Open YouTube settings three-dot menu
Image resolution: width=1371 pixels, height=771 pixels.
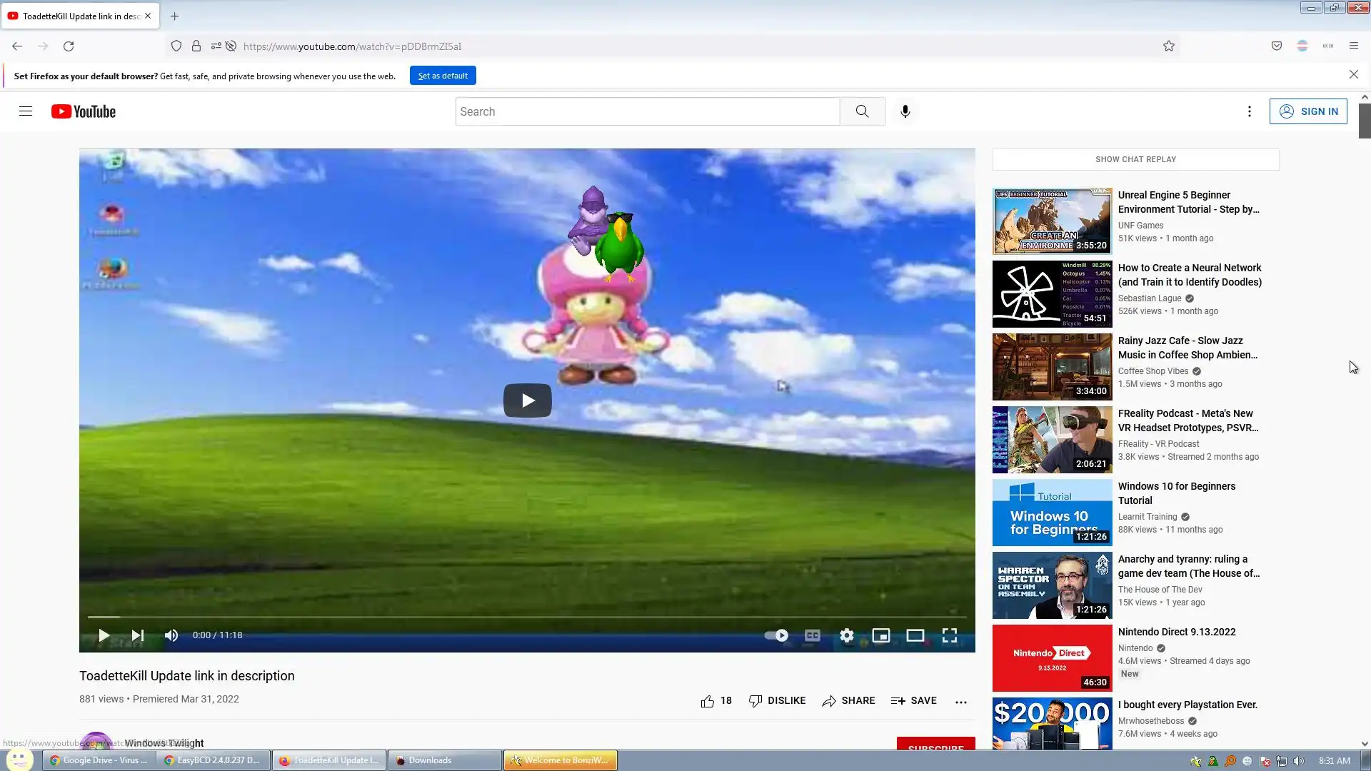(1249, 111)
